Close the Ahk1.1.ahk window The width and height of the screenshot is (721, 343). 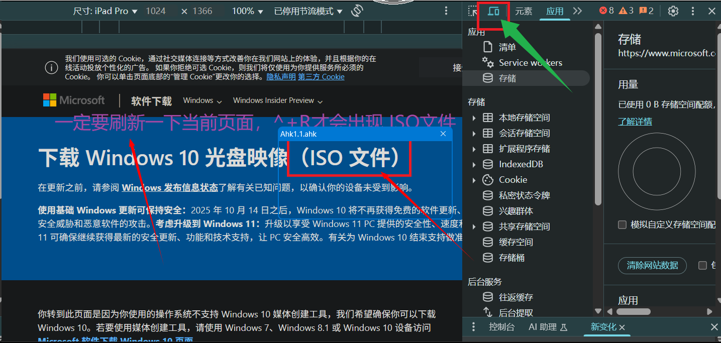click(x=443, y=134)
